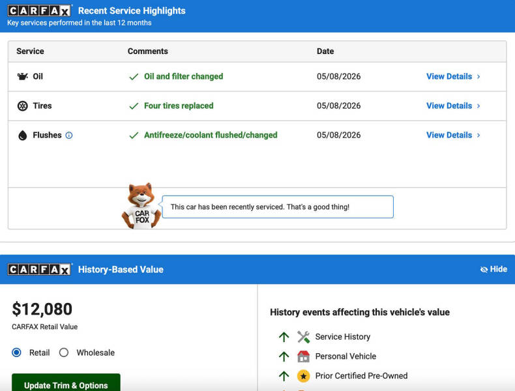Click the CARFAX logo in Recent Service header

(39, 11)
